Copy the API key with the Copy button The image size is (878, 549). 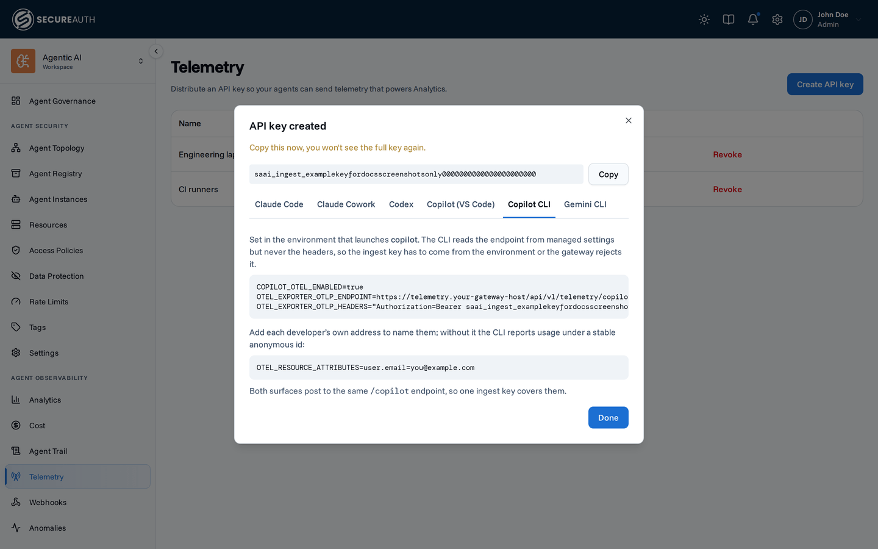tap(608, 174)
